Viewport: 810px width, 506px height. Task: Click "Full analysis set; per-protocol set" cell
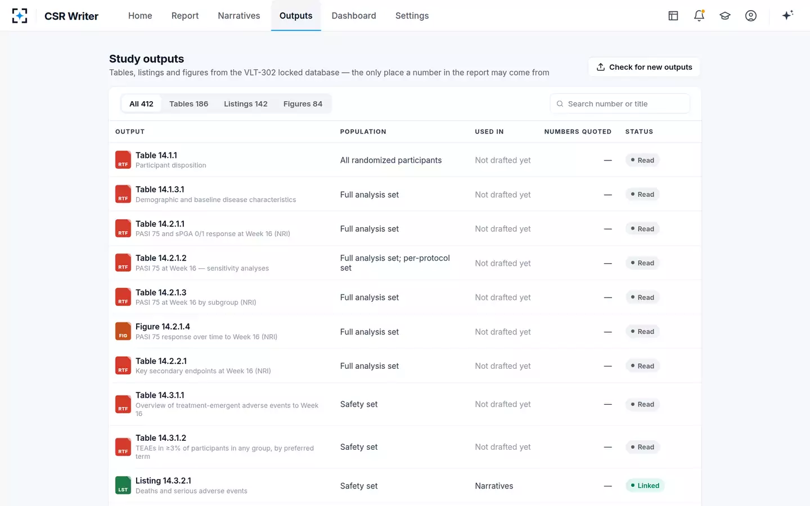(x=395, y=263)
